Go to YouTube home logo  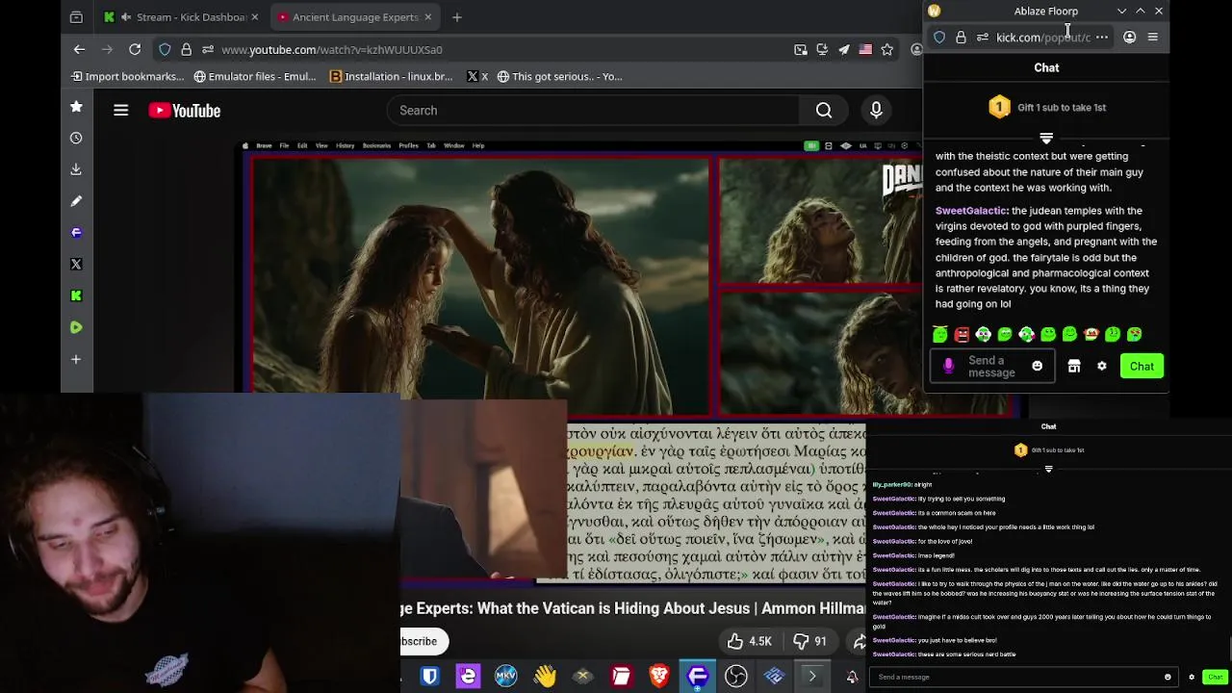(x=185, y=111)
